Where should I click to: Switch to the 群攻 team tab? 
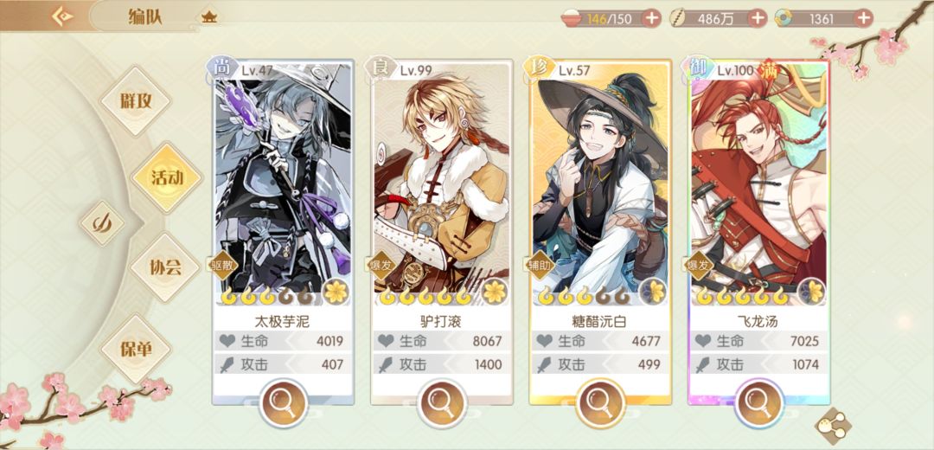[137, 100]
